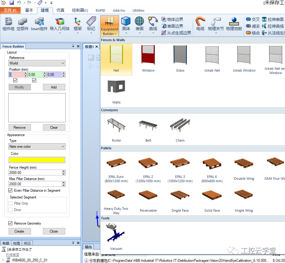Image resolution: width=285 pixels, height=263 pixels.
Task: Click the Fence Height input field
Action: [x=35, y=172]
